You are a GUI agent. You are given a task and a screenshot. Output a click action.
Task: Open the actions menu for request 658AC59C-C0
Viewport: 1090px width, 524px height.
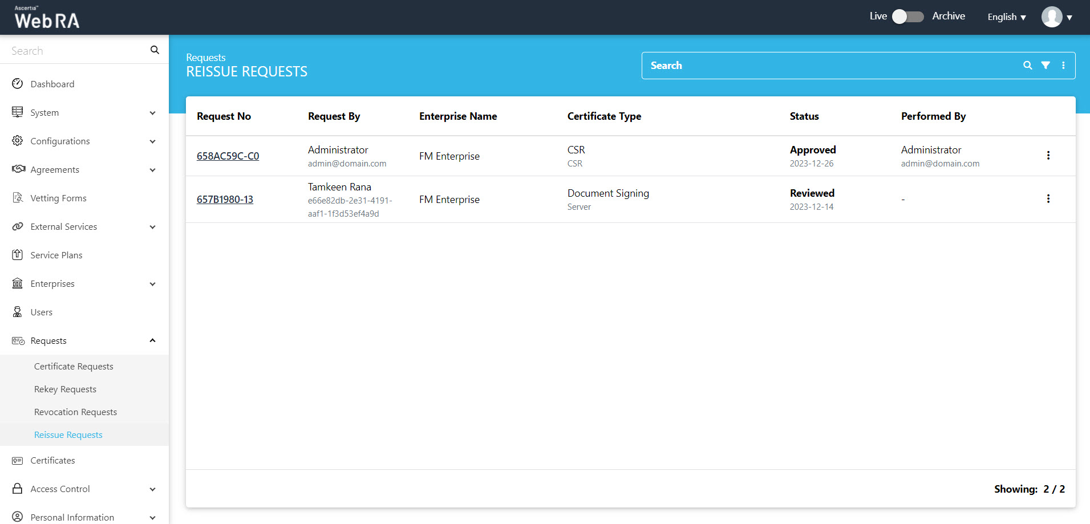pos(1048,156)
